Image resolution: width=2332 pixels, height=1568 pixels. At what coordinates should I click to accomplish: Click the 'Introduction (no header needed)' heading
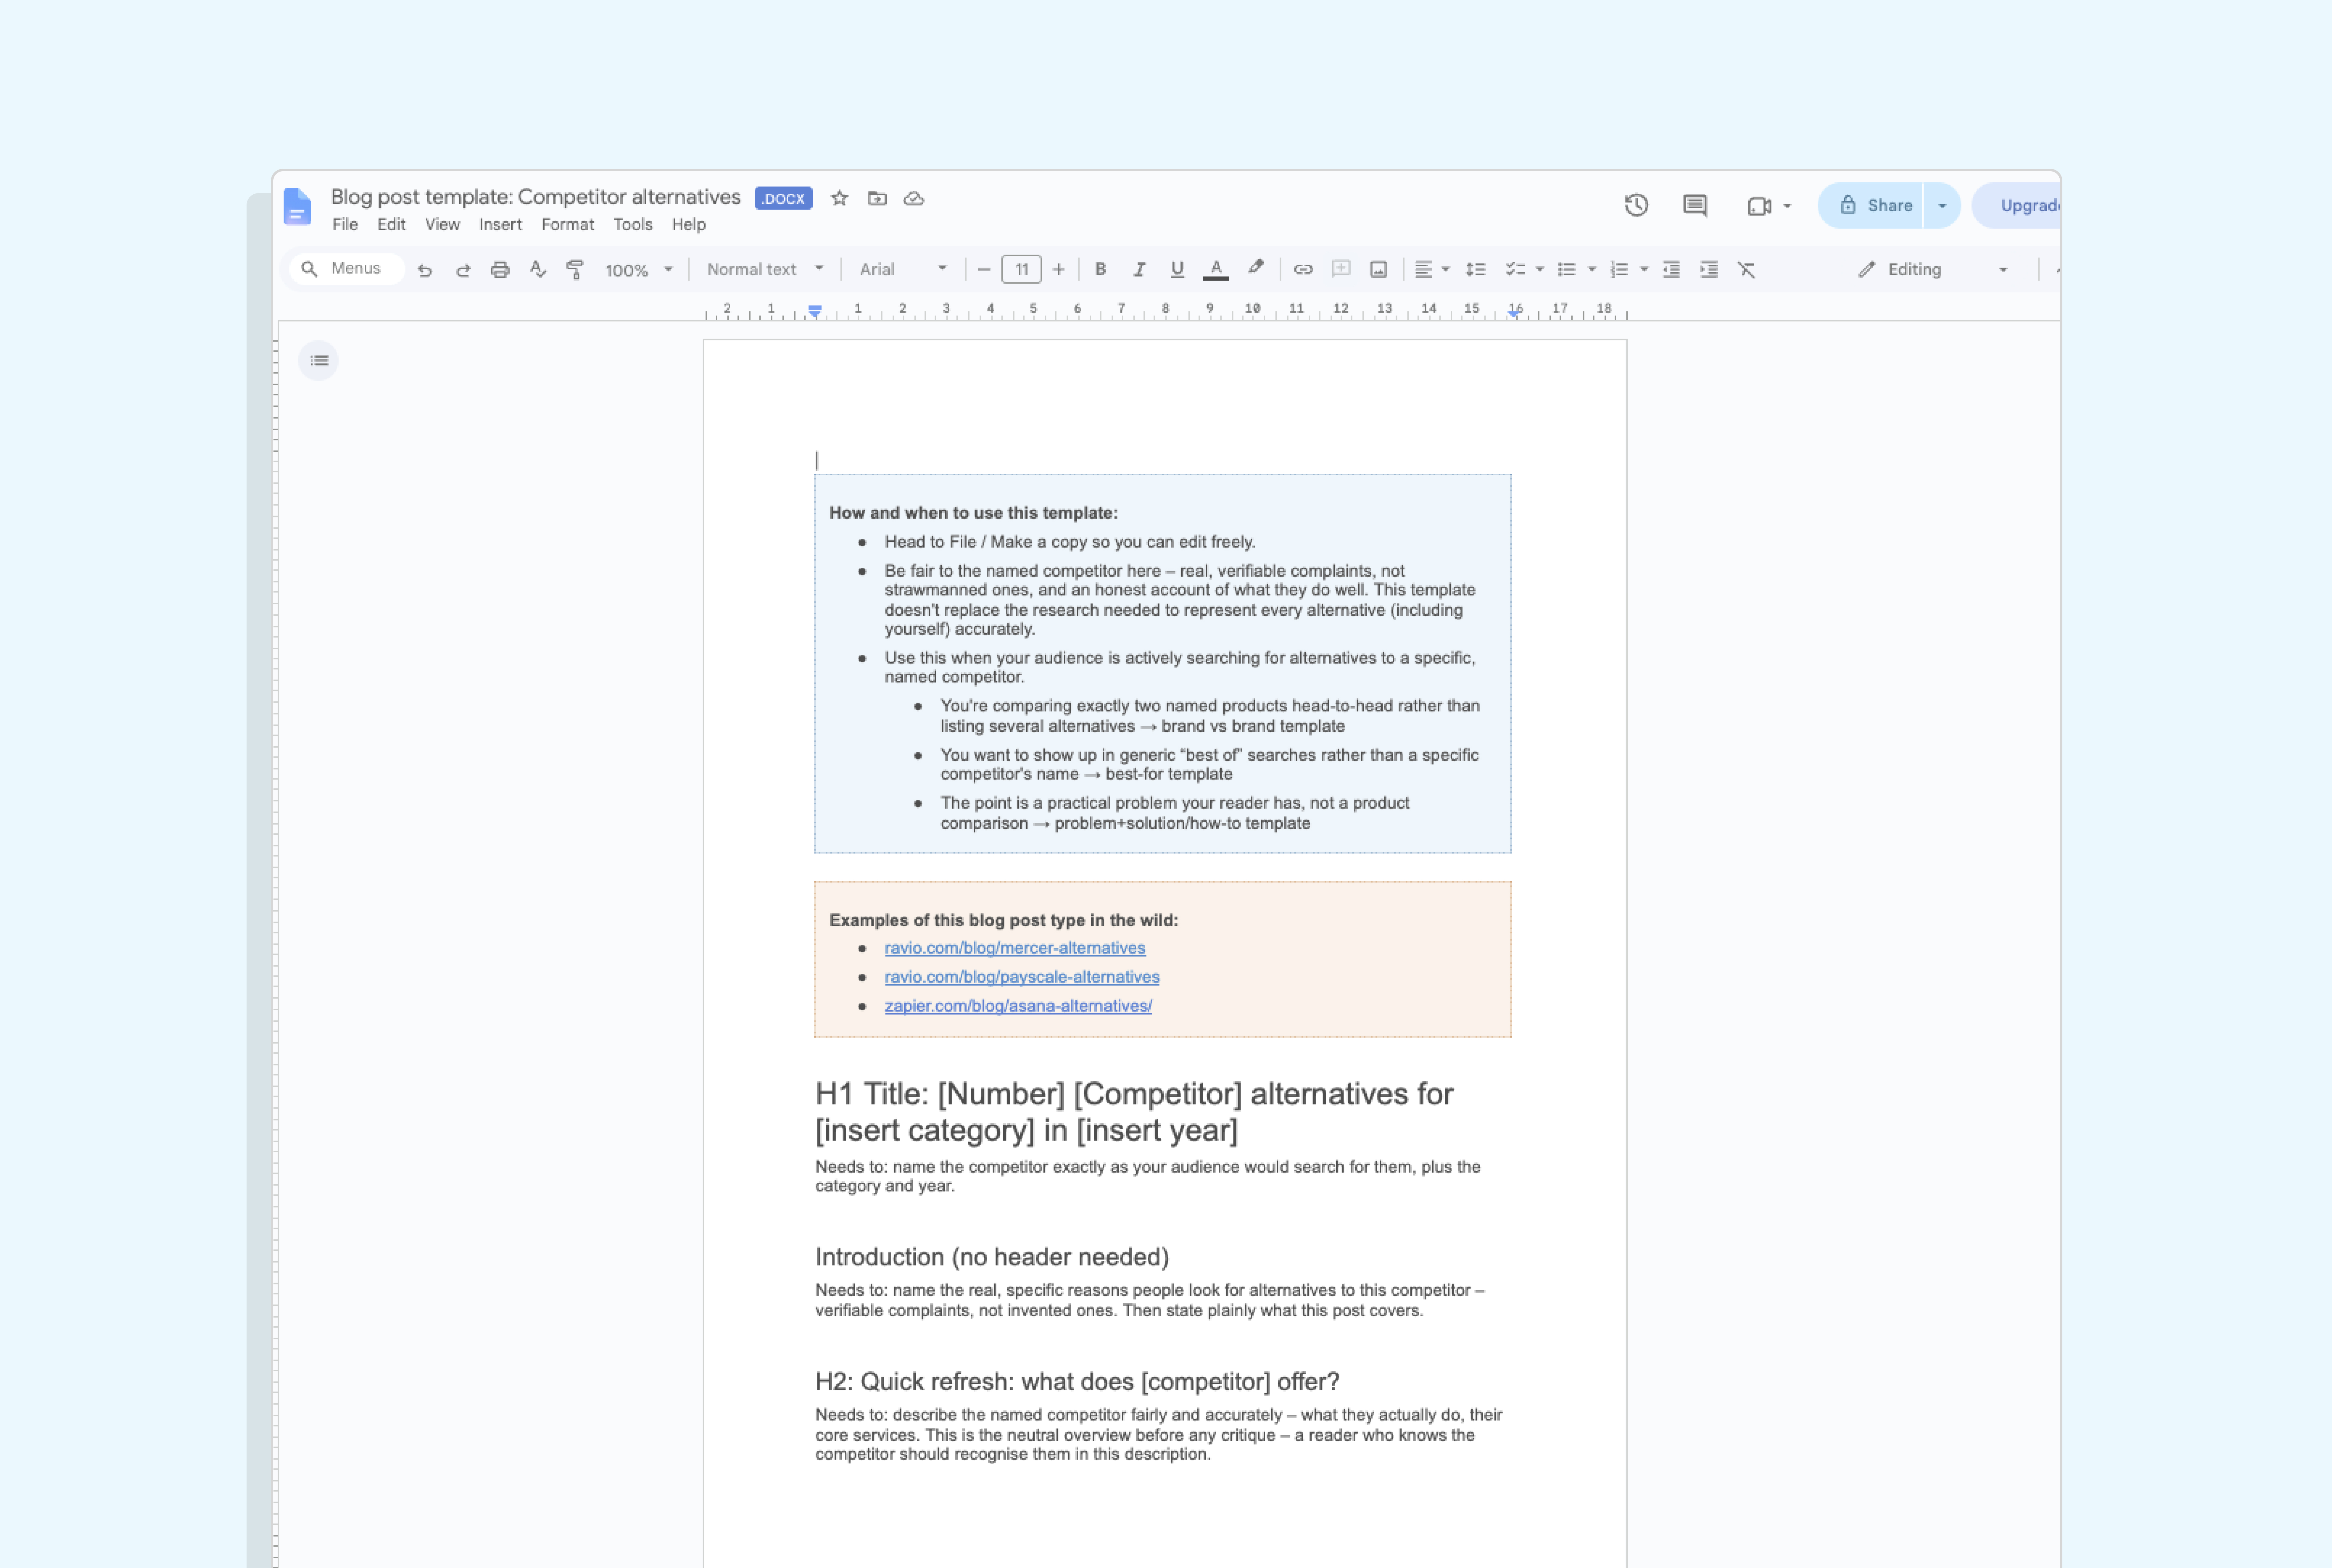point(992,1257)
